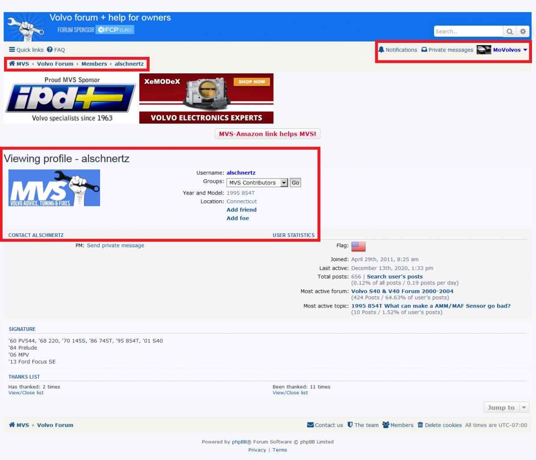Click Send private message link
The height and width of the screenshot is (460, 536).
pyautogui.click(x=115, y=245)
